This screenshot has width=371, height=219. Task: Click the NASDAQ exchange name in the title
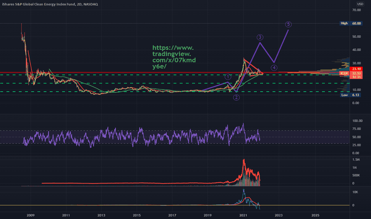coord(91,4)
